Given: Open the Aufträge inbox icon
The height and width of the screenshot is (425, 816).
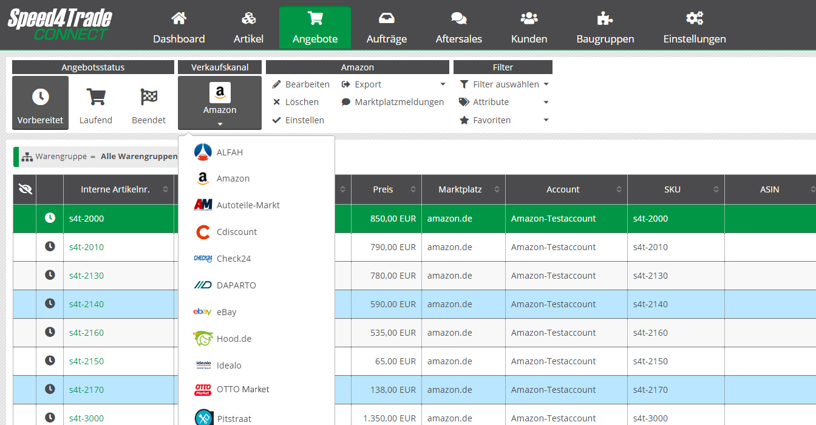Looking at the screenshot, I should (387, 18).
